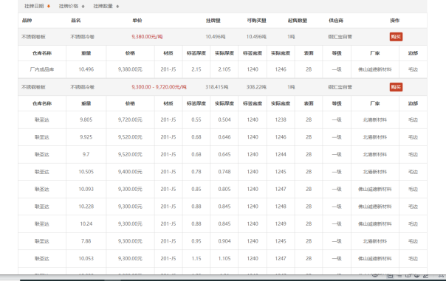Click the 可购买量 column header
Screen dimensions: 446x281
256,21
